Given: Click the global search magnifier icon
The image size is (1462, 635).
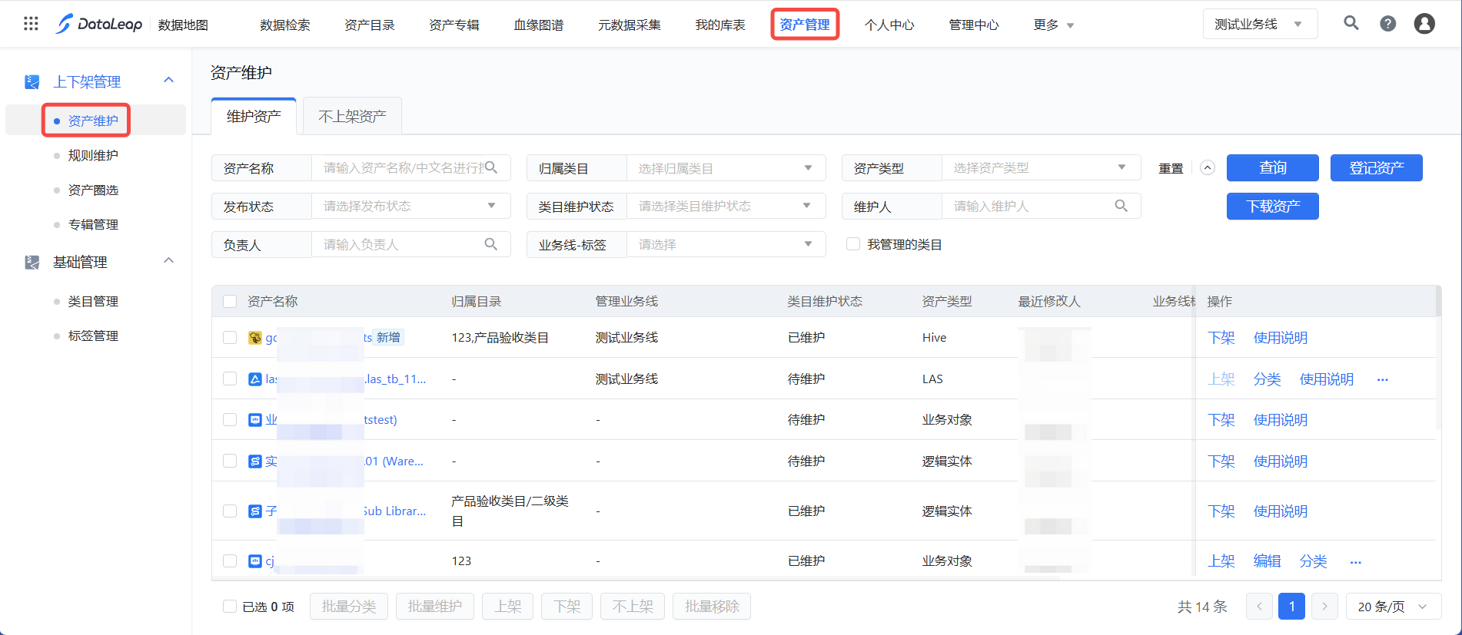Looking at the screenshot, I should pos(1351,23).
